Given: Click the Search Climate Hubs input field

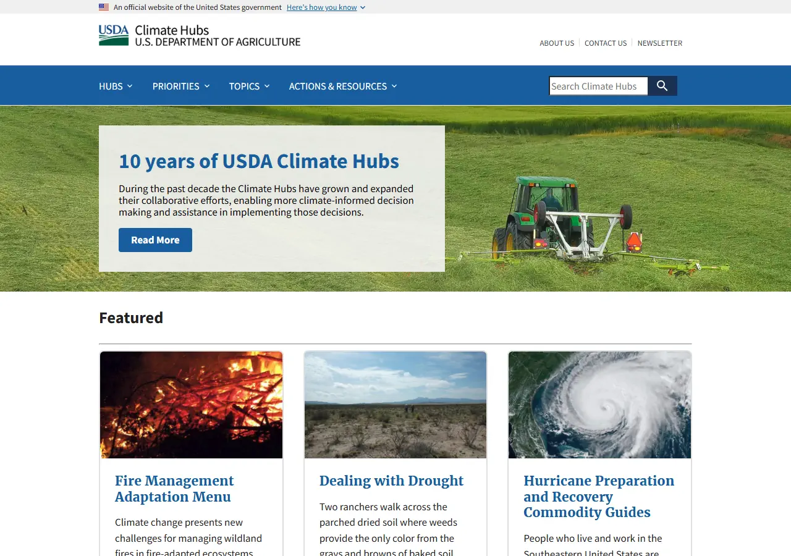Looking at the screenshot, I should pyautogui.click(x=598, y=86).
